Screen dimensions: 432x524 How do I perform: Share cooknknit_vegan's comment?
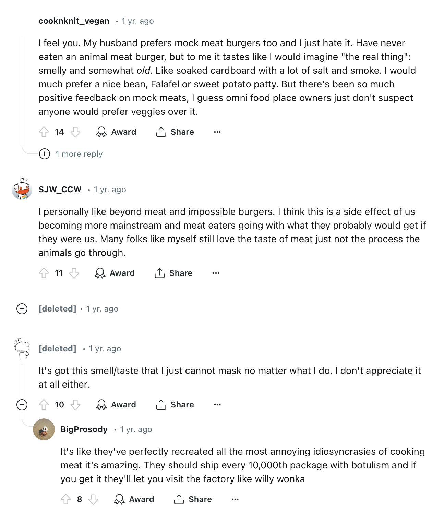coord(175,132)
